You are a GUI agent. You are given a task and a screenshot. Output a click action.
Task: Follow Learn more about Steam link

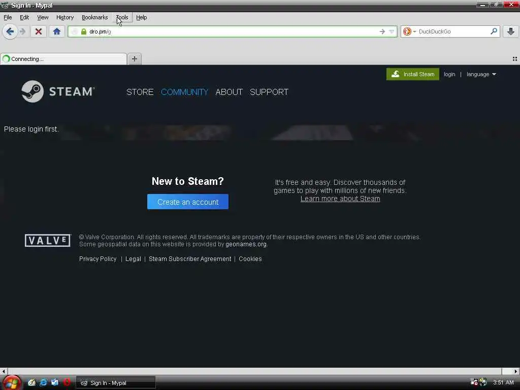pyautogui.click(x=340, y=199)
